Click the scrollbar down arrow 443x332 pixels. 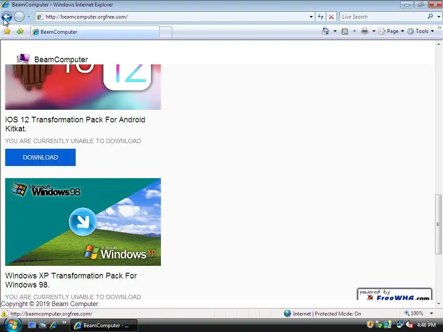439,304
